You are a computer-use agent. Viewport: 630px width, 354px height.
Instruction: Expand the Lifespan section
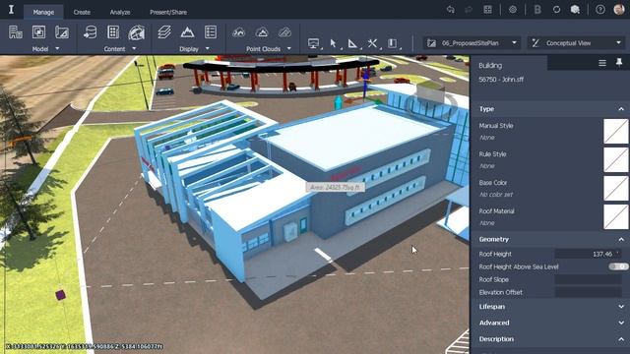point(621,307)
